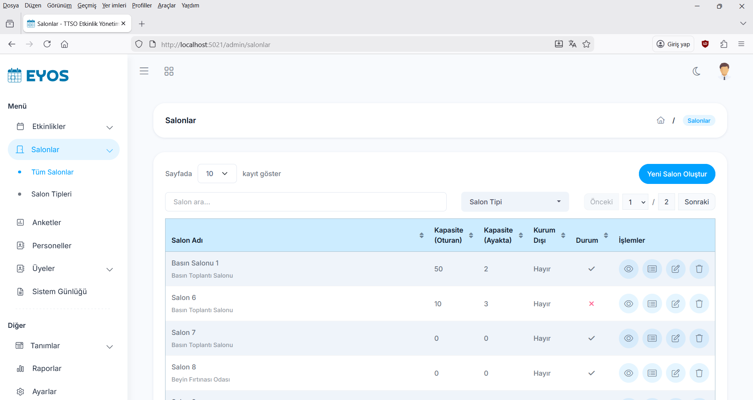Click the hamburger sidebar toggle icon
The width and height of the screenshot is (753, 400).
[x=144, y=71]
